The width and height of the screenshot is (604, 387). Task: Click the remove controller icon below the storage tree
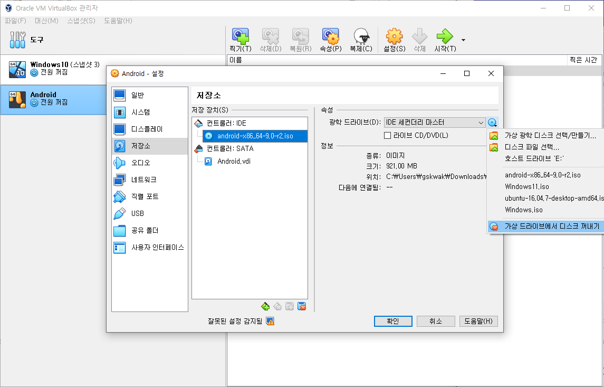277,306
